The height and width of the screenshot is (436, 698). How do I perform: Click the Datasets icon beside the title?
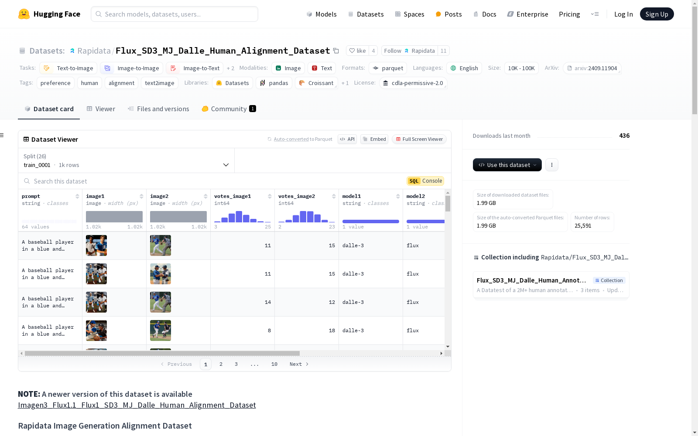(22, 51)
